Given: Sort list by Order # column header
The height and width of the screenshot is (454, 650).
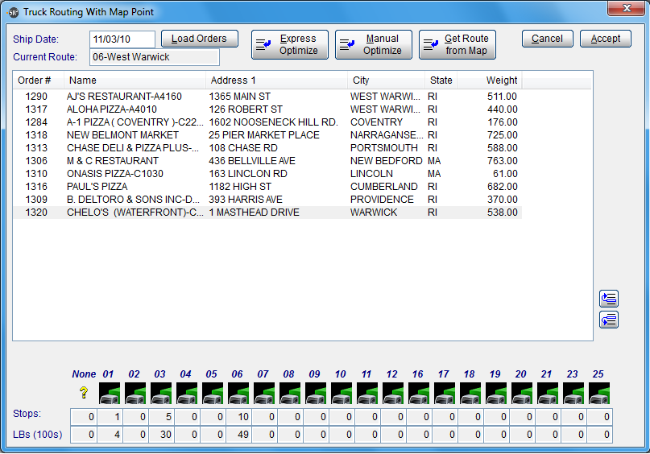Looking at the screenshot, I should [39, 80].
